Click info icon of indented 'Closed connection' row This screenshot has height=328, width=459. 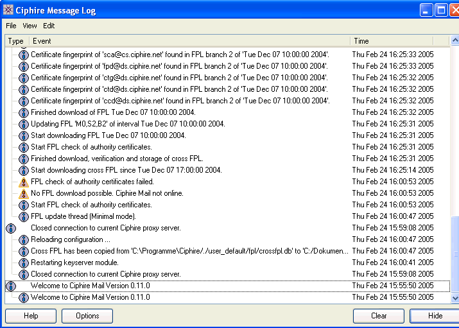tap(23, 275)
